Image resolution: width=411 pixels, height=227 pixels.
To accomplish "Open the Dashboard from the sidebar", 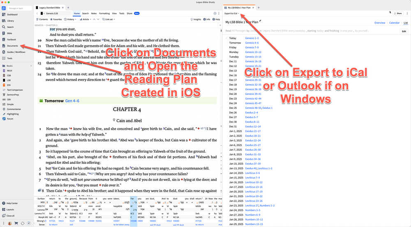I will 10,15.
